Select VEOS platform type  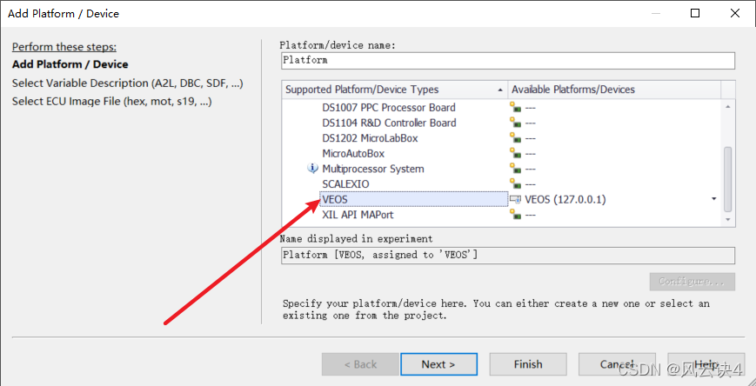(x=414, y=199)
